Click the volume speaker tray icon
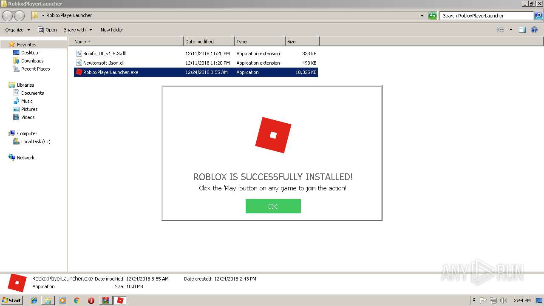The height and width of the screenshot is (306, 544). pyautogui.click(x=504, y=300)
